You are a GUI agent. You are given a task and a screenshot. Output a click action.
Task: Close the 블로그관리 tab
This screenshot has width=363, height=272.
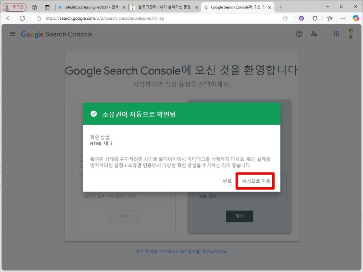[x=197, y=7]
